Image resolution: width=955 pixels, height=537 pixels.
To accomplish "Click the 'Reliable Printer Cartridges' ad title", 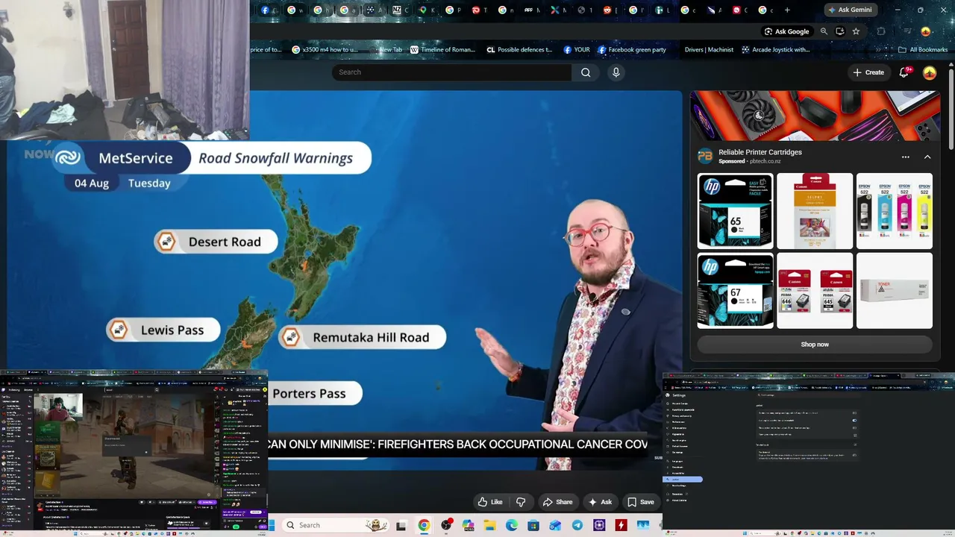I will point(760,152).
